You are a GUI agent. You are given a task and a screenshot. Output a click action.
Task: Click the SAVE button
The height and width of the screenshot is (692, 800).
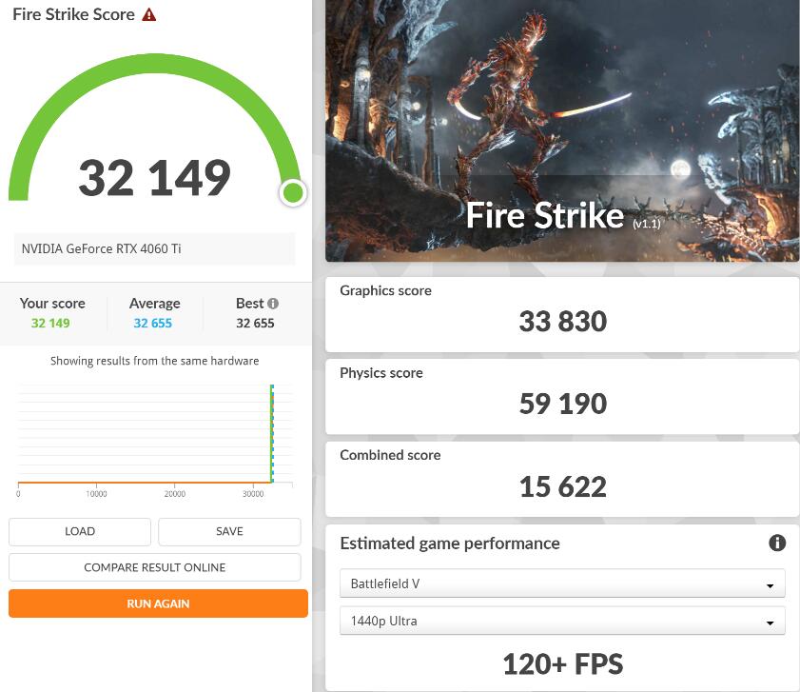click(228, 531)
